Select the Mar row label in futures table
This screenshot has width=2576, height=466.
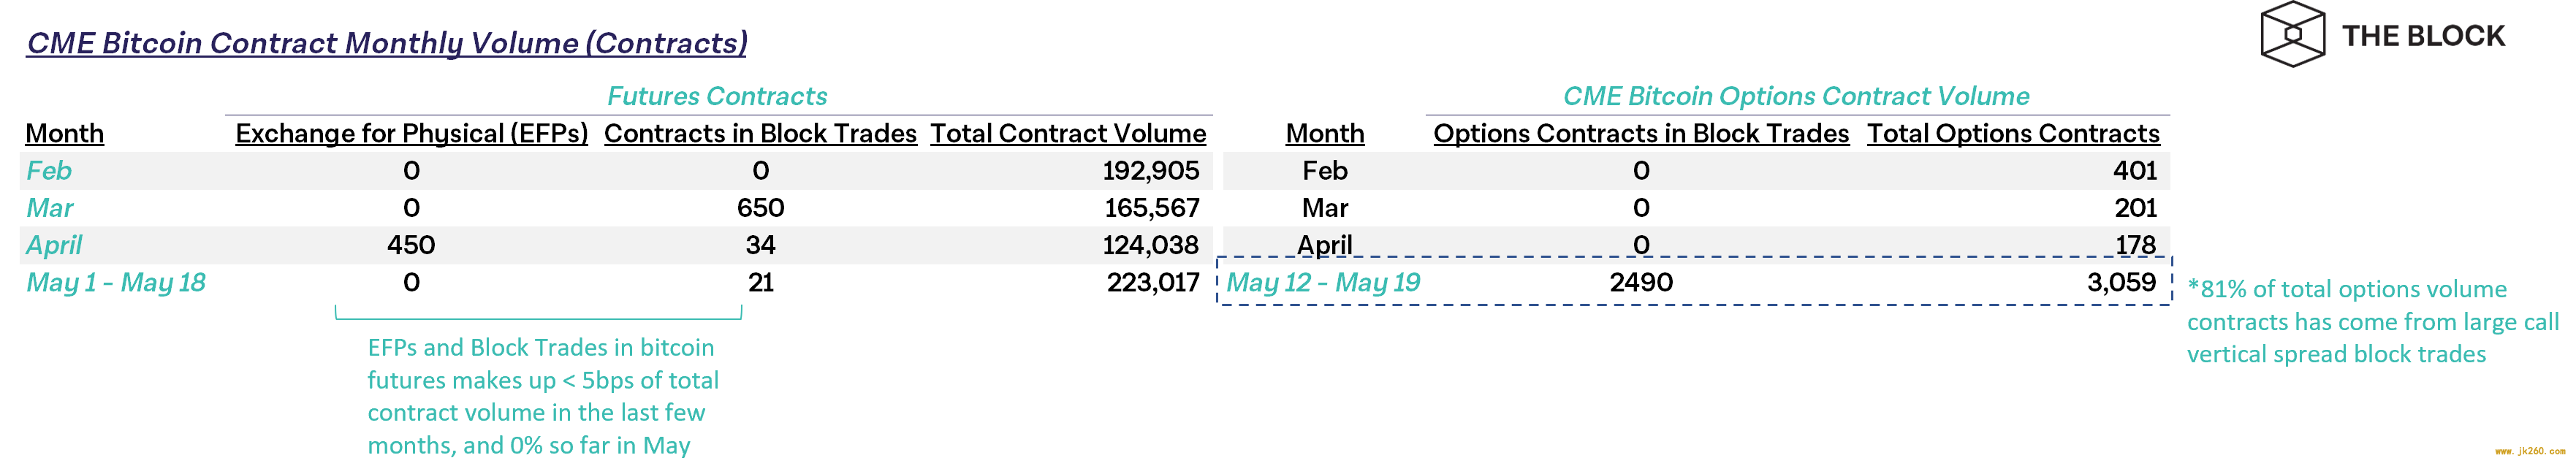50,208
